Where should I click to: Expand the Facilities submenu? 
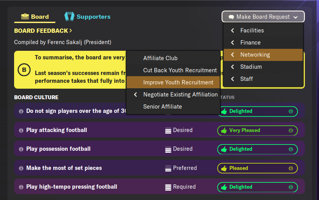click(263, 30)
